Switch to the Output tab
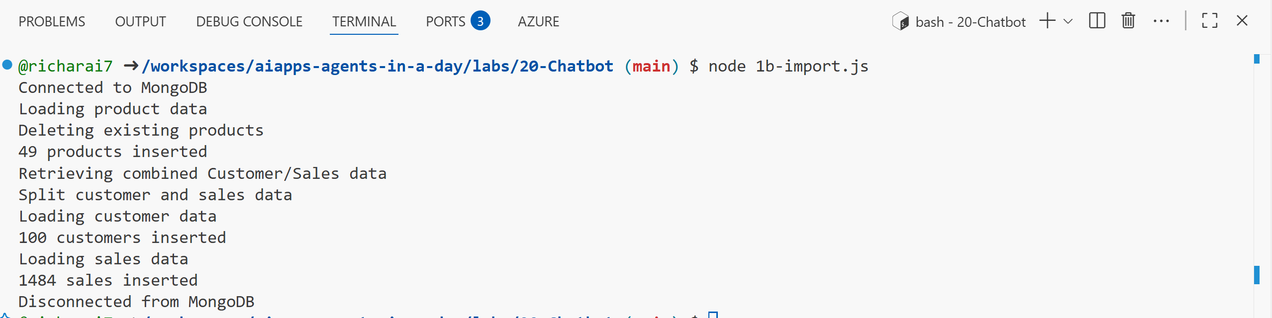The image size is (1272, 318). point(140,22)
